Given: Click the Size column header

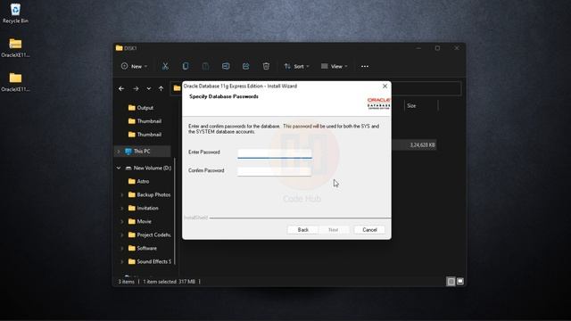Looking at the screenshot, I should [x=421, y=105].
